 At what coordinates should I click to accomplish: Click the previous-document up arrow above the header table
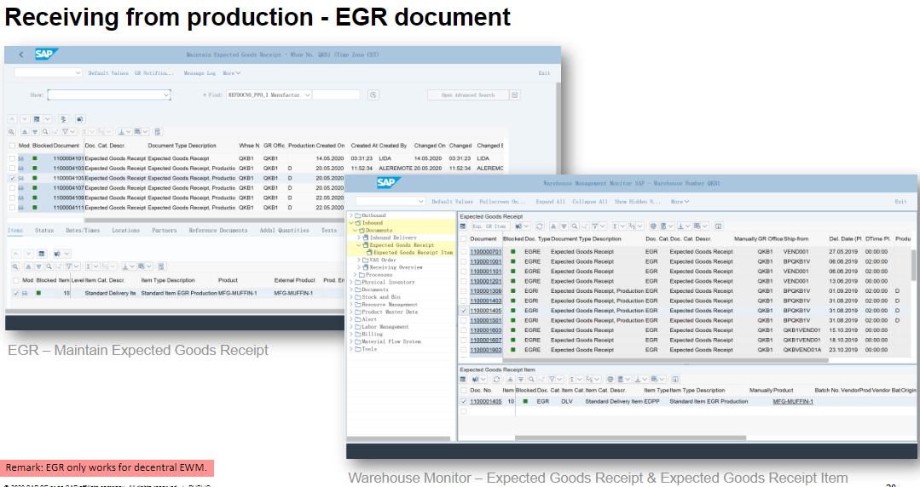[12, 119]
